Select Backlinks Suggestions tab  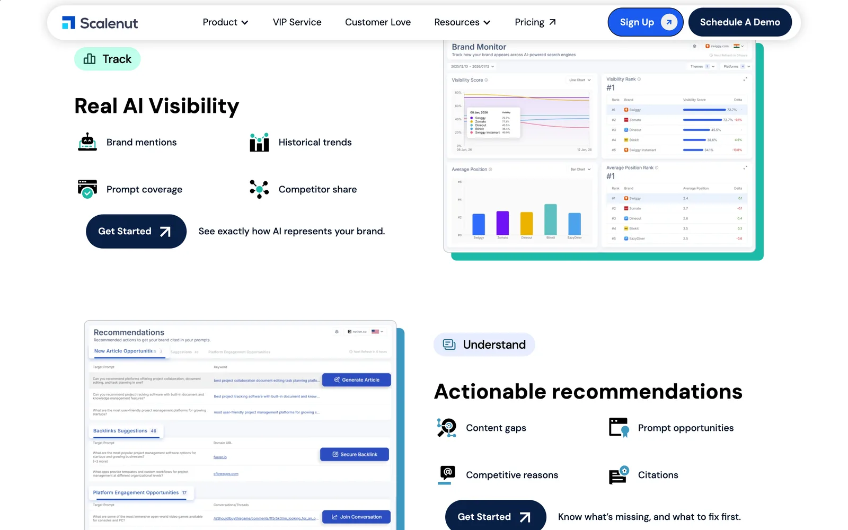click(125, 431)
